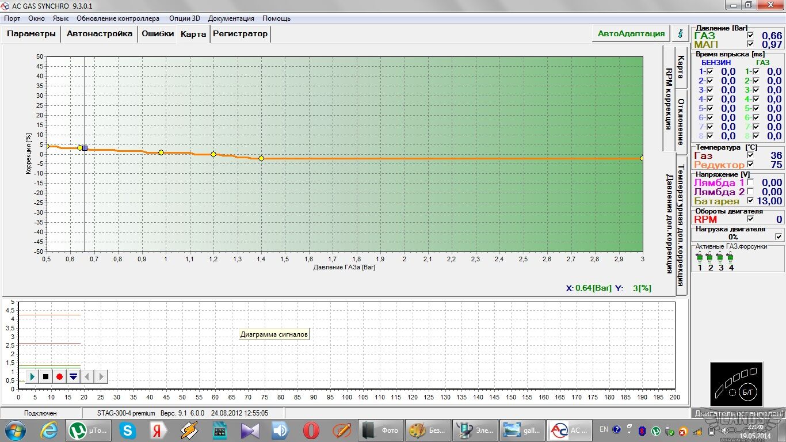The height and width of the screenshot is (442, 786).
Task: Open Skype from the taskbar
Action: pos(127,430)
